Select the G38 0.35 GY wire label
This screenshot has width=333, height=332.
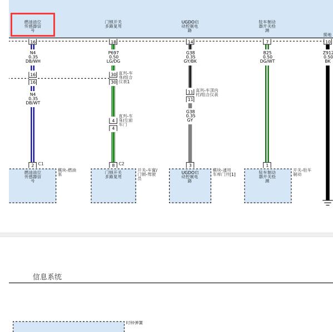click(x=190, y=115)
